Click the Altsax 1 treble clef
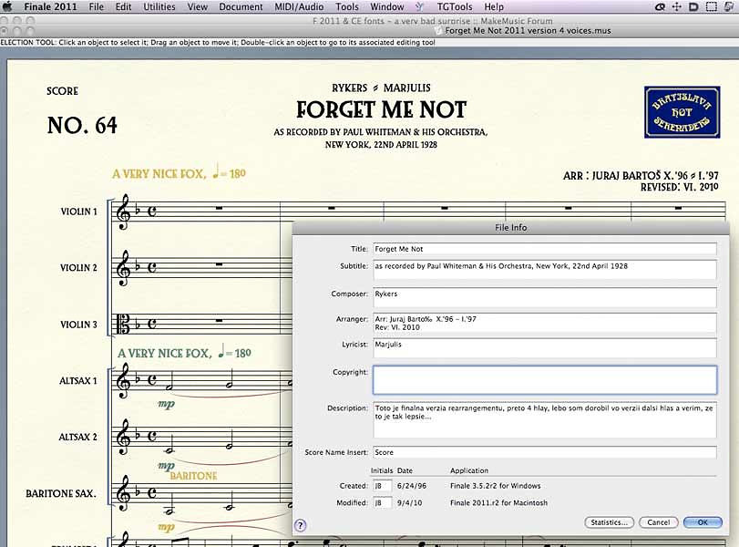The image size is (739, 547). 123,381
